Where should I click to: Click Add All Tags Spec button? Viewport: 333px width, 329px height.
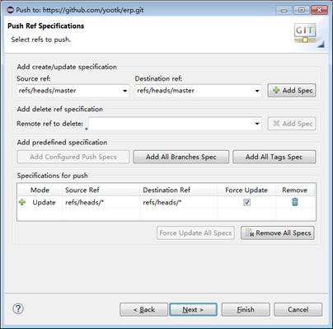pos(274,157)
